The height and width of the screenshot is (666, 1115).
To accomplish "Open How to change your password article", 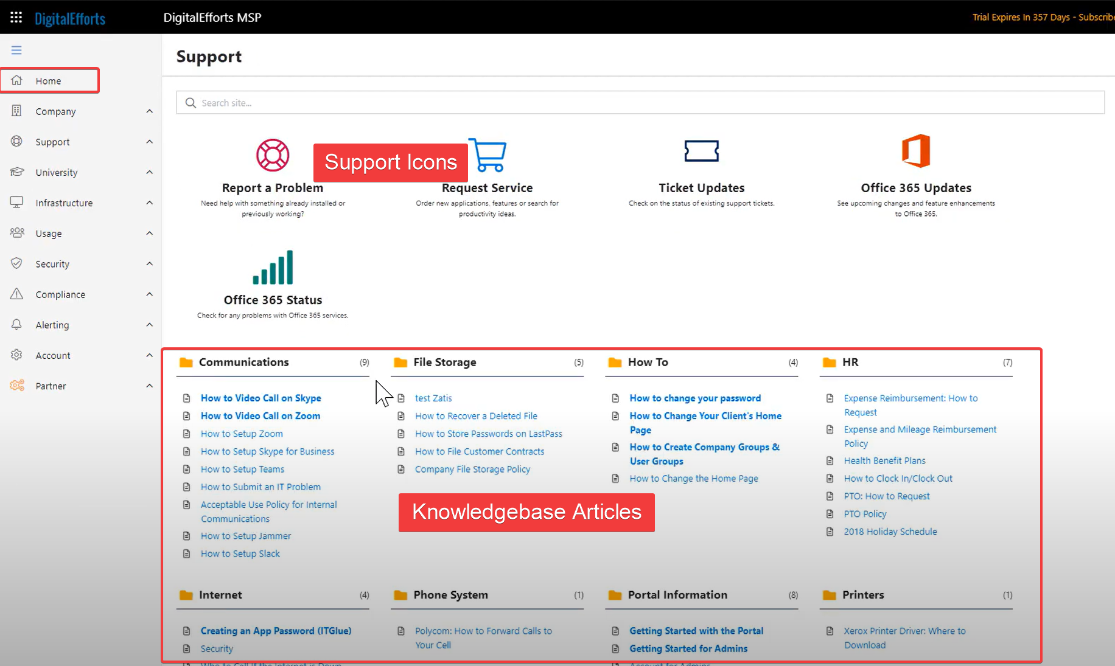I will click(695, 398).
